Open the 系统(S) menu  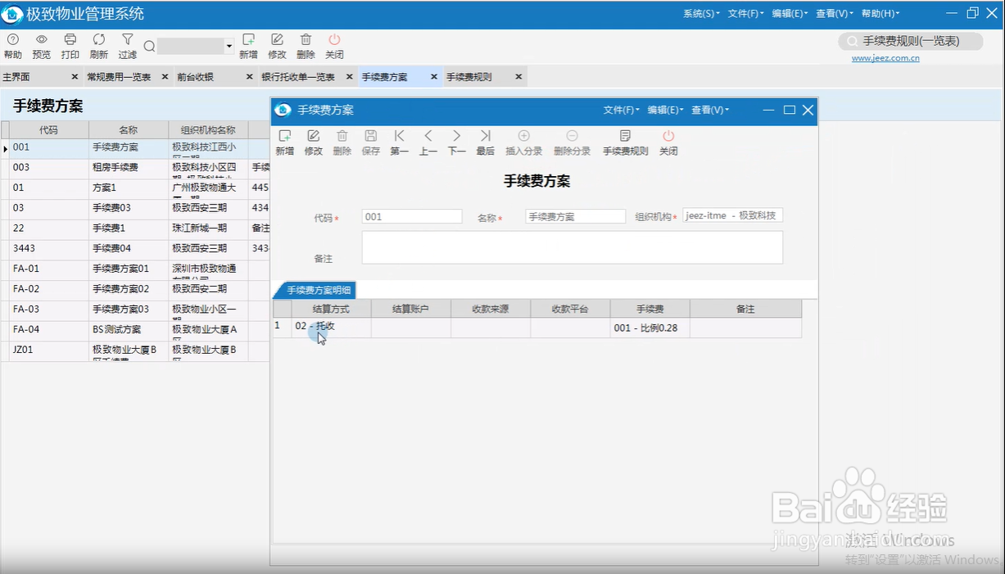click(700, 14)
